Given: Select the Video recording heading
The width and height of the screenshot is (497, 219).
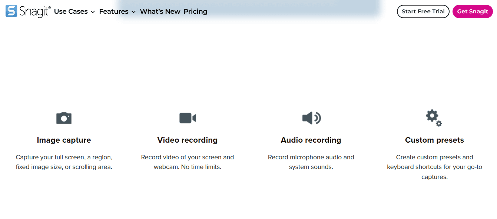Looking at the screenshot, I should (188, 140).
